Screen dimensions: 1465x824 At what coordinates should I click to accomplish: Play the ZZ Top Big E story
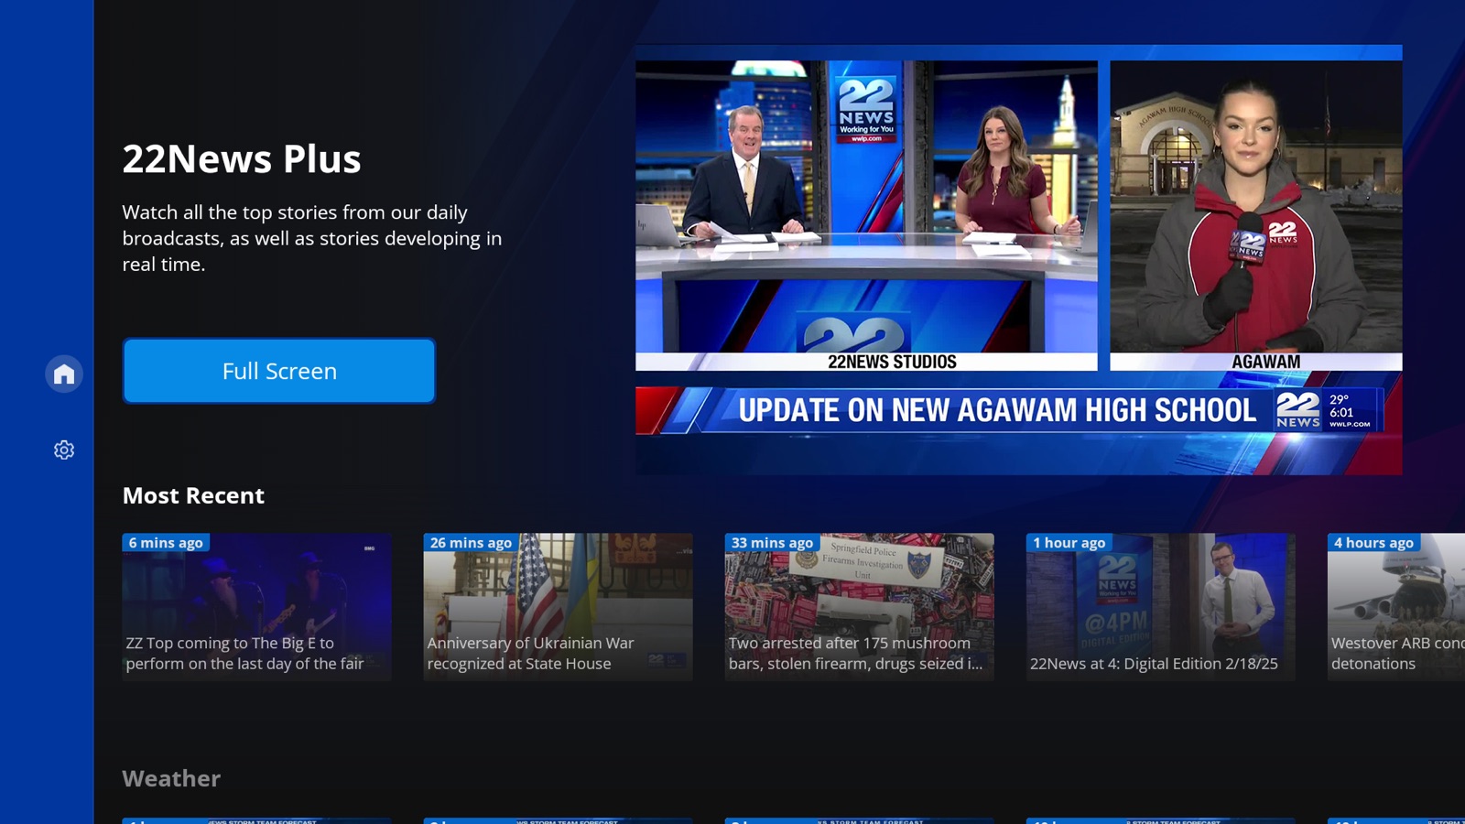(x=257, y=607)
